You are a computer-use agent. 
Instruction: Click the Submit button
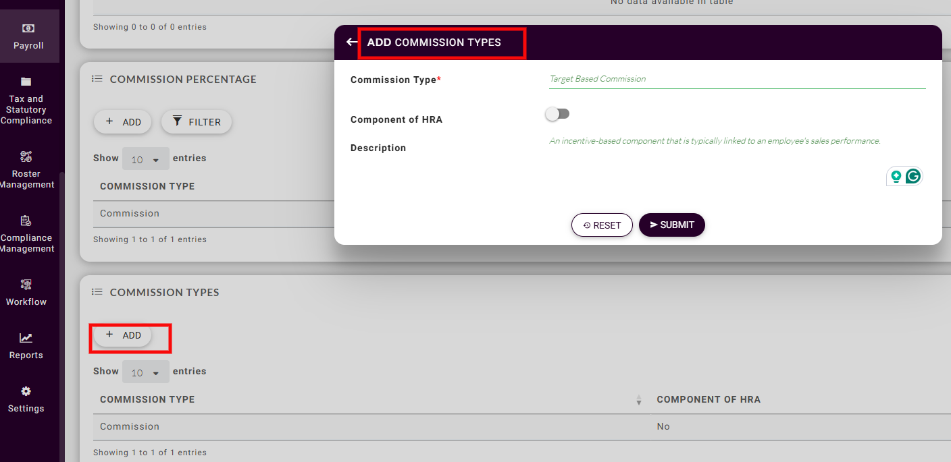coord(671,225)
